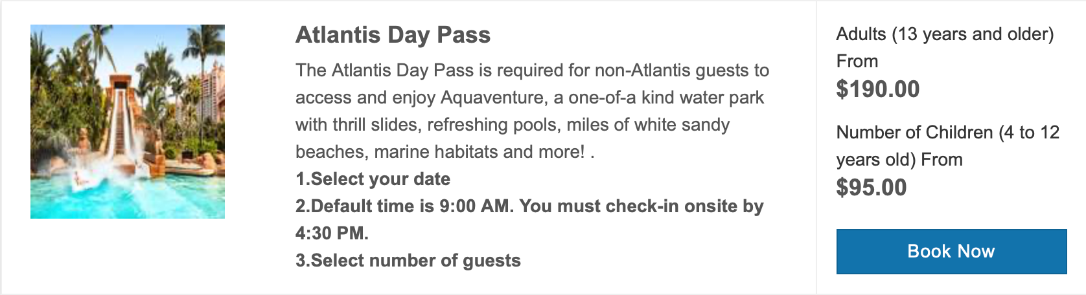Click the '1.Select your date' step
1086x295 pixels.
pyautogui.click(x=373, y=179)
